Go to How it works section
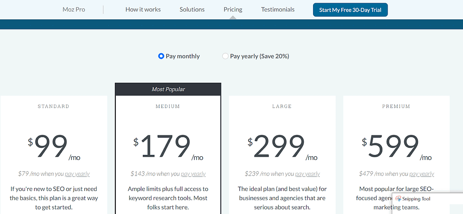Screen dimensions: 463x214 143,9
